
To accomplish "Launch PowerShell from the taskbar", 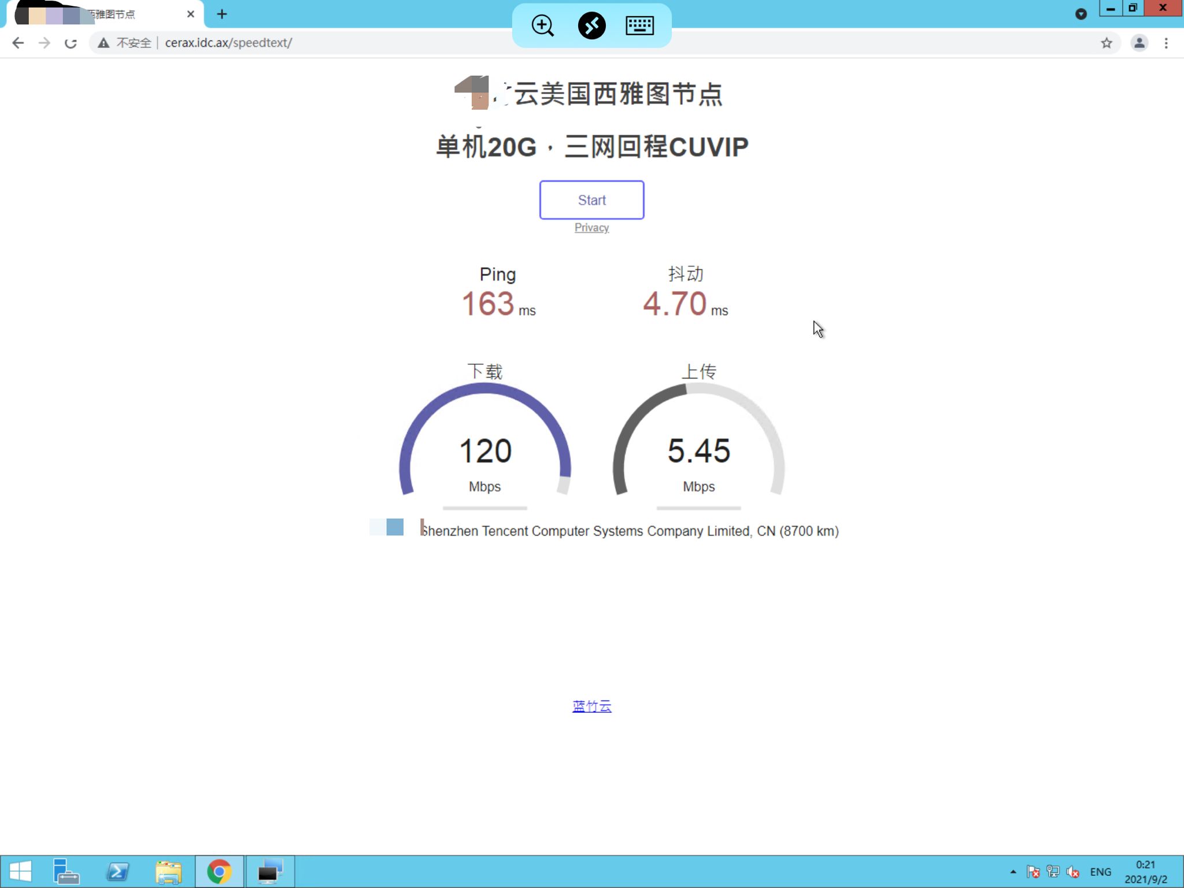I will [x=117, y=871].
